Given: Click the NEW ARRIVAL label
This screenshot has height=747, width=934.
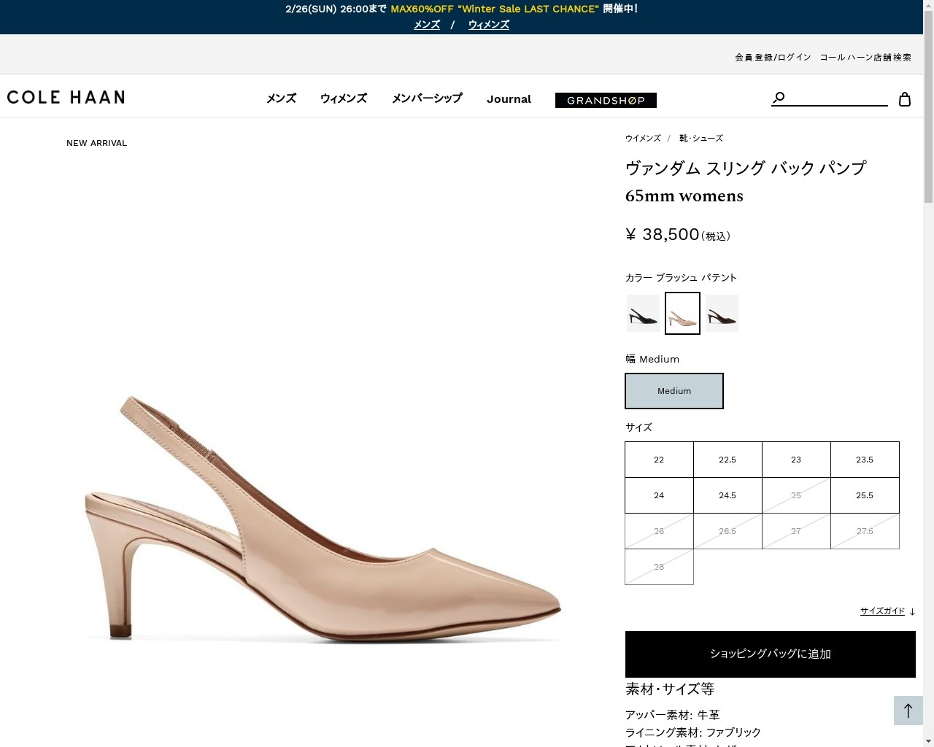Looking at the screenshot, I should (96, 143).
